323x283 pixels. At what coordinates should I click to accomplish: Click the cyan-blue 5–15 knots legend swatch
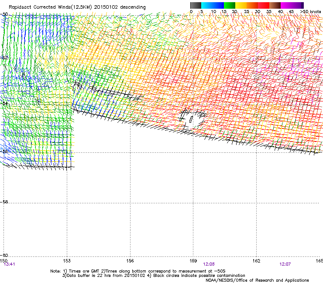[x=213, y=5]
